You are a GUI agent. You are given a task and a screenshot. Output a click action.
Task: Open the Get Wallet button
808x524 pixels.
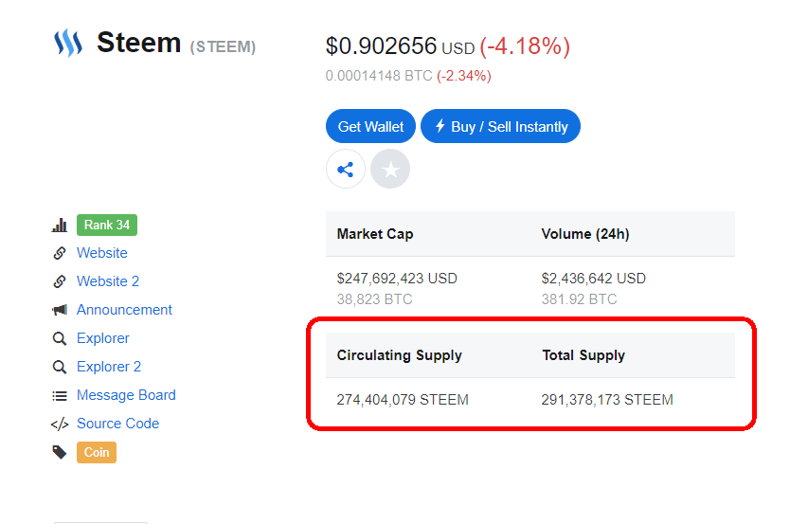click(370, 126)
